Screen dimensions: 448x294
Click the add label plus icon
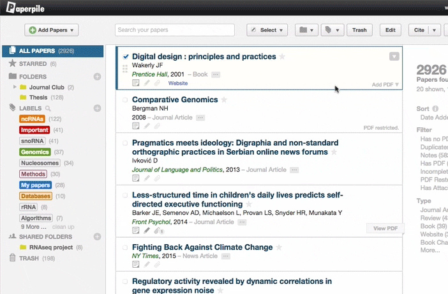pos(98,109)
